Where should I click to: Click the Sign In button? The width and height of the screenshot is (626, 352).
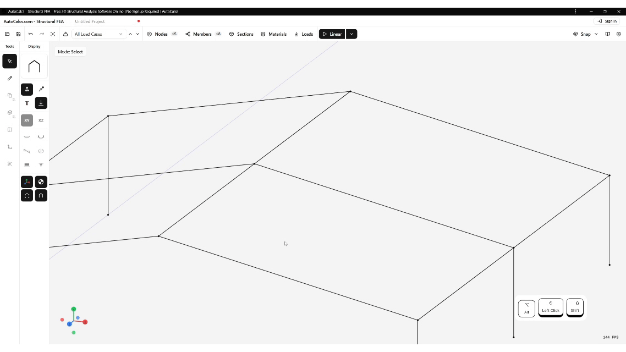pos(608,21)
